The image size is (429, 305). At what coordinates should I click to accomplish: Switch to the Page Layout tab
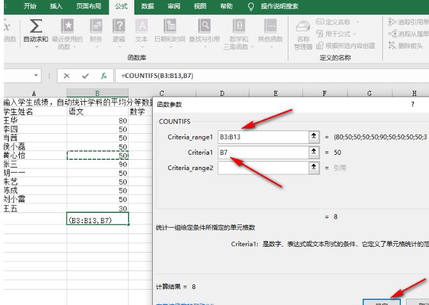88,6
